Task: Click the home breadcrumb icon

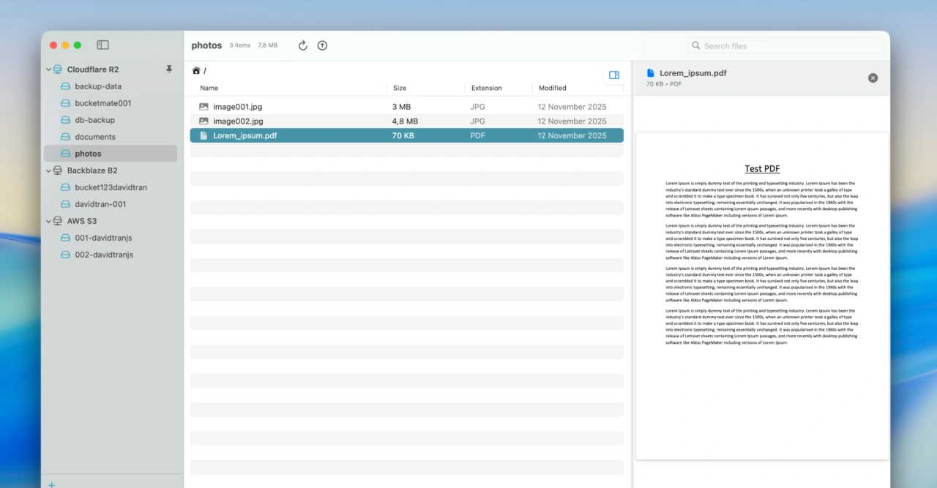Action: click(196, 71)
